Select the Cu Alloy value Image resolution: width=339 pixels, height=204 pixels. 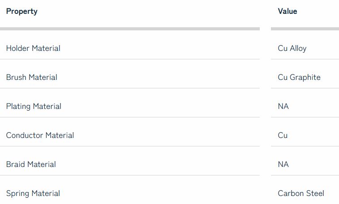pos(292,48)
